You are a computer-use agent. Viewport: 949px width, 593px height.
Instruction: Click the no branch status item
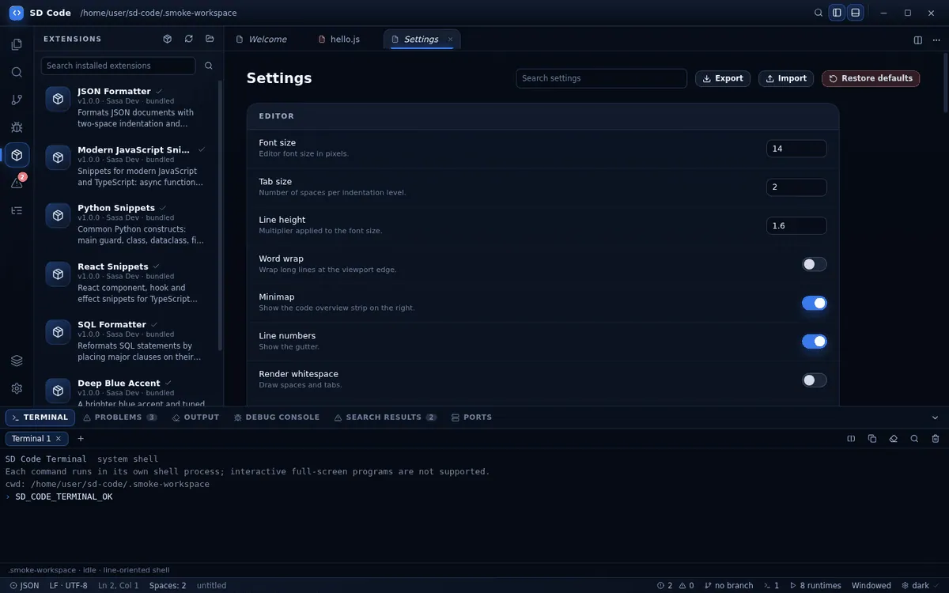click(x=728, y=586)
